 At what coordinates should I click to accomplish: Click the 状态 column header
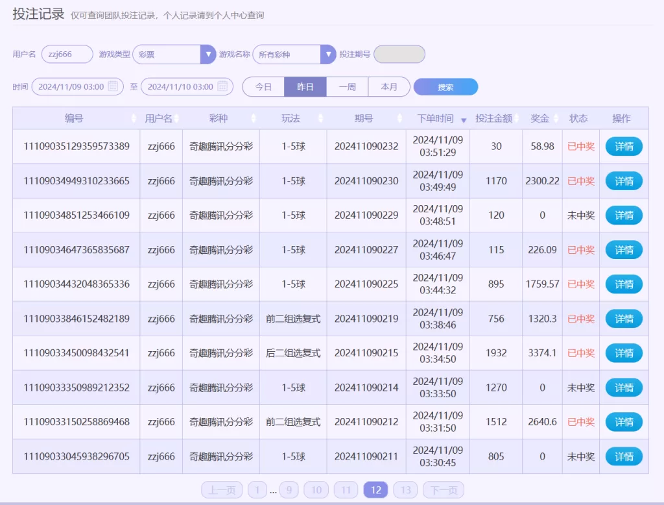578,118
